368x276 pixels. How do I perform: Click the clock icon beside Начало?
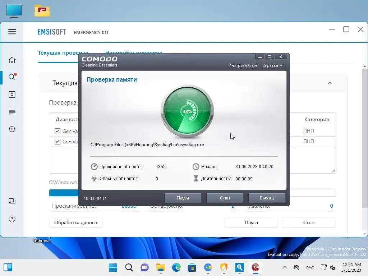pos(196,167)
